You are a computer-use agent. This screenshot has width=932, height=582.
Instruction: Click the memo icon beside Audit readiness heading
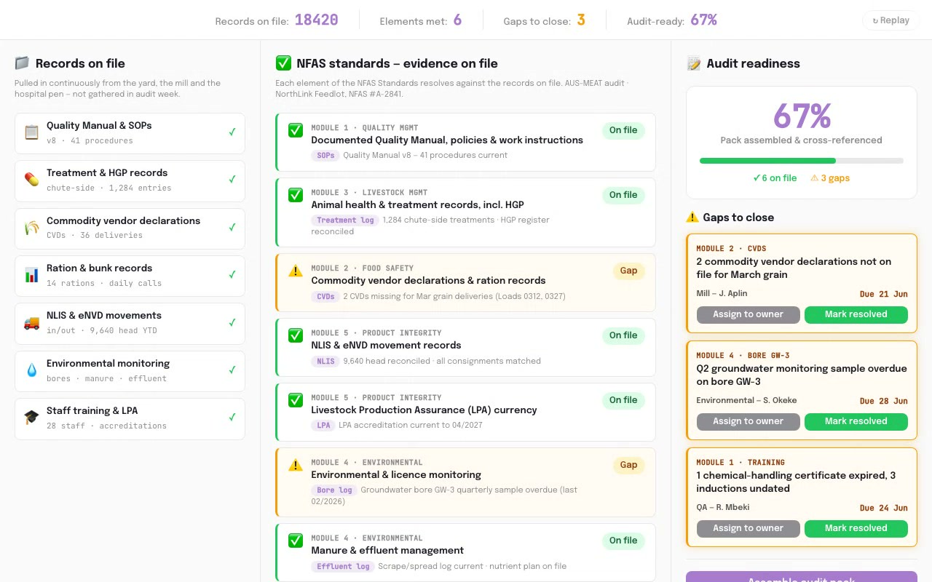point(694,63)
